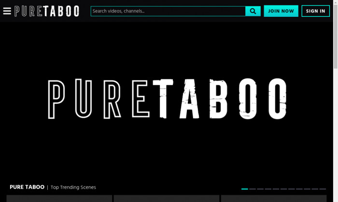Screen dimensions: 338x202
Task: Select the first active carousel page indicator
Action: 245,189
